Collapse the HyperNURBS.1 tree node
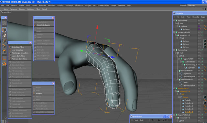Screen dimensions: 207x123 click(174, 32)
